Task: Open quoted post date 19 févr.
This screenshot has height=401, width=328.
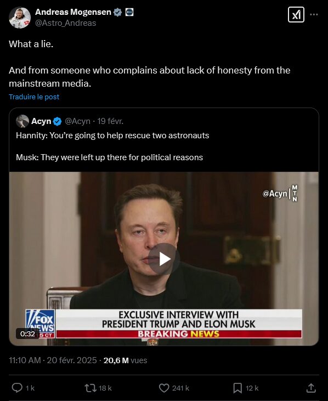Action: [110, 121]
